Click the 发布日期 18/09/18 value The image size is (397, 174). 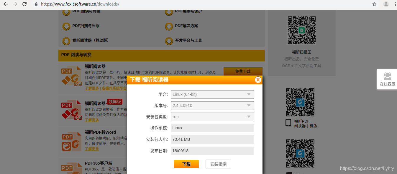(x=212, y=151)
